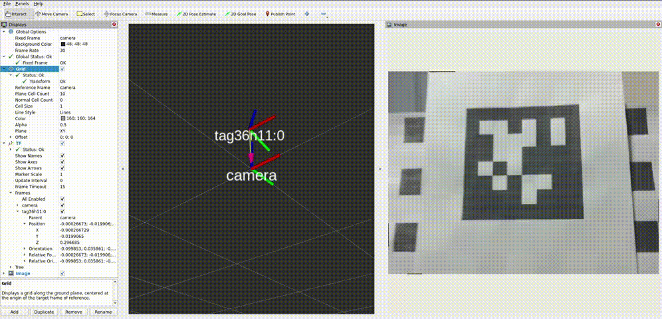The width and height of the screenshot is (662, 319).
Task: Open the Help menu
Action: coord(39,3)
